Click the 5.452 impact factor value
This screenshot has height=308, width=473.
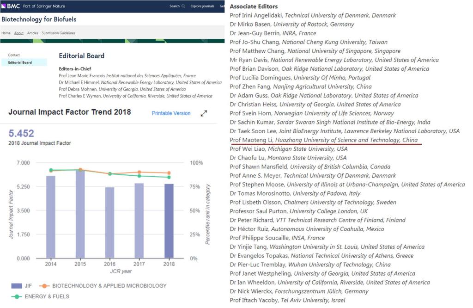click(x=21, y=134)
